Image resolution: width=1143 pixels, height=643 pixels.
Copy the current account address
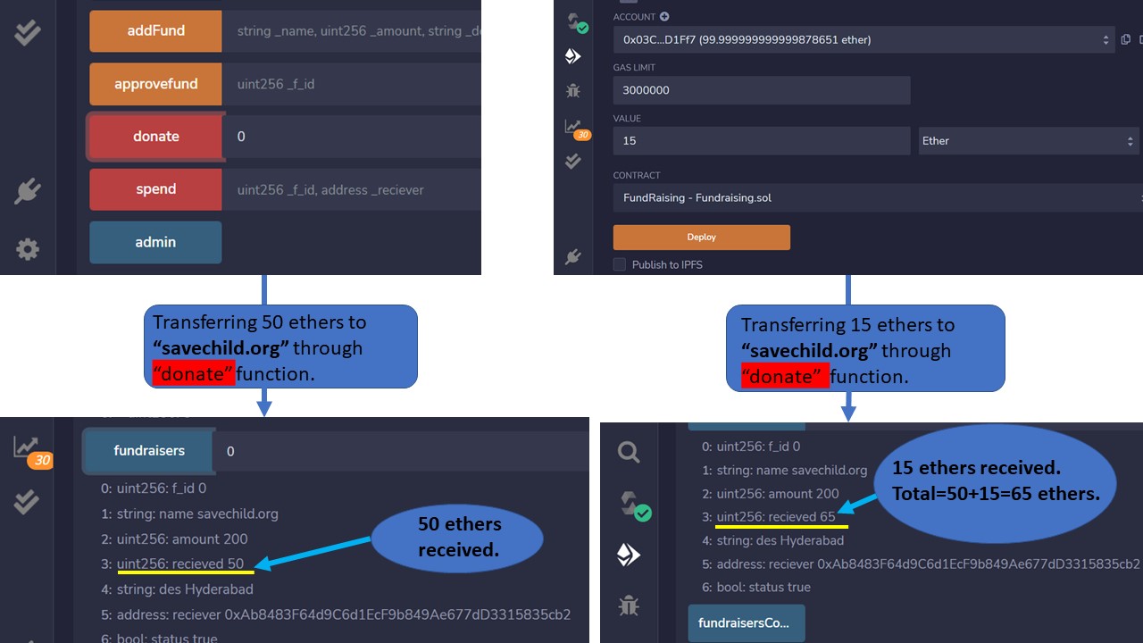[x=1124, y=39]
